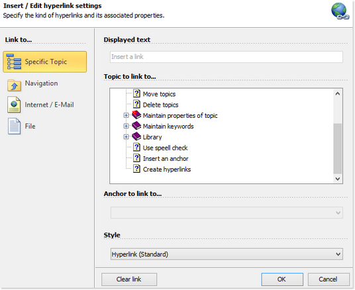Click the Maintain keywords book icon
The height and width of the screenshot is (290, 355).
coord(136,125)
